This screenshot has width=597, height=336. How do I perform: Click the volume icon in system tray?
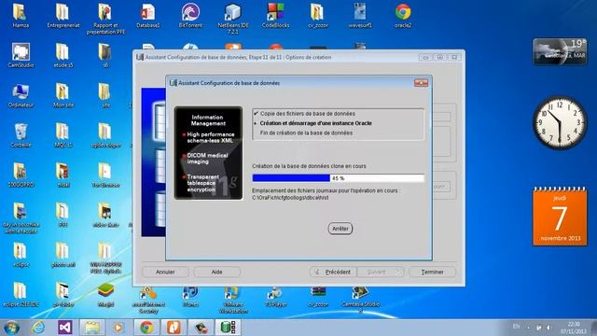point(548,328)
